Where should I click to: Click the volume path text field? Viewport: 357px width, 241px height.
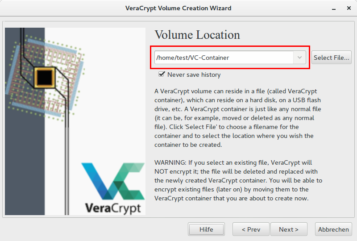(223, 58)
